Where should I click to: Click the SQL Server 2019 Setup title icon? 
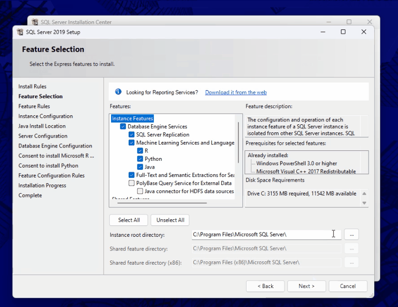pyautogui.click(x=20, y=32)
